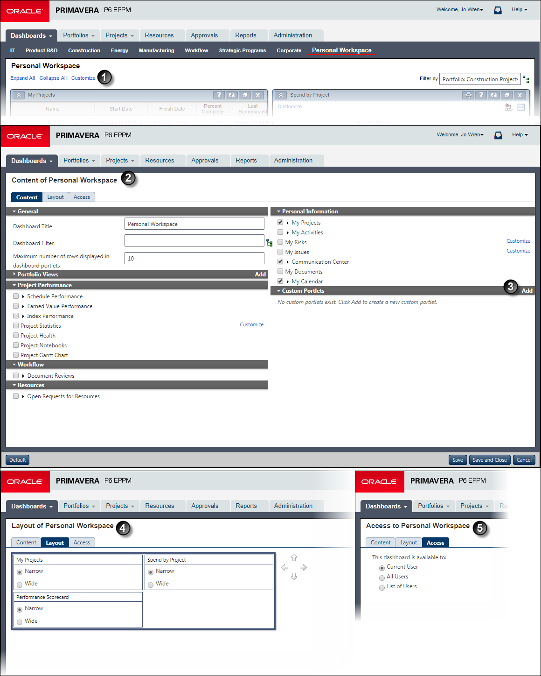Click the Filter by portfolio field
The image size is (541, 676).
click(x=480, y=79)
